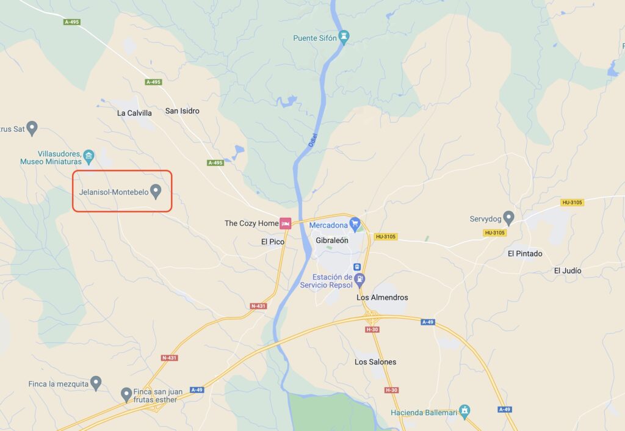Select the Los Almendros place label
Image resolution: width=625 pixels, height=431 pixels.
click(x=382, y=297)
